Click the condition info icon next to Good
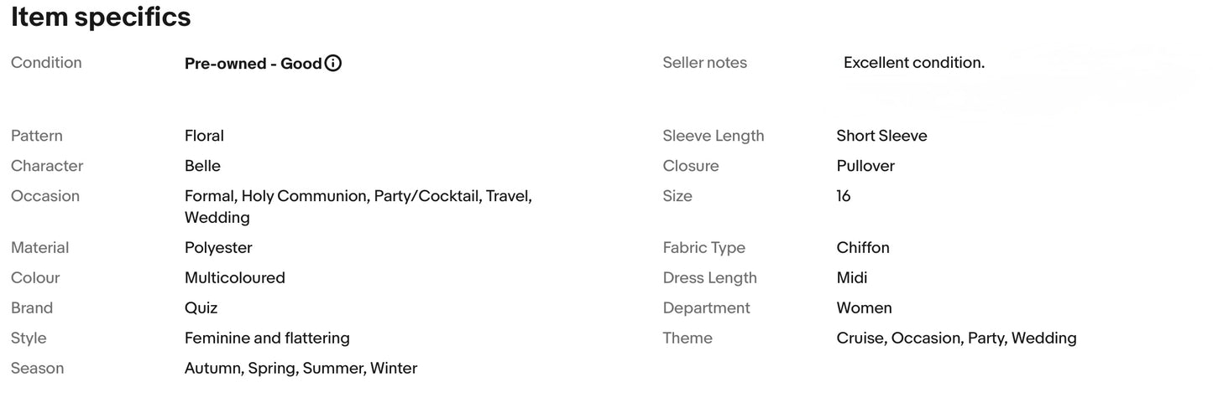The image size is (1213, 403). coord(333,63)
